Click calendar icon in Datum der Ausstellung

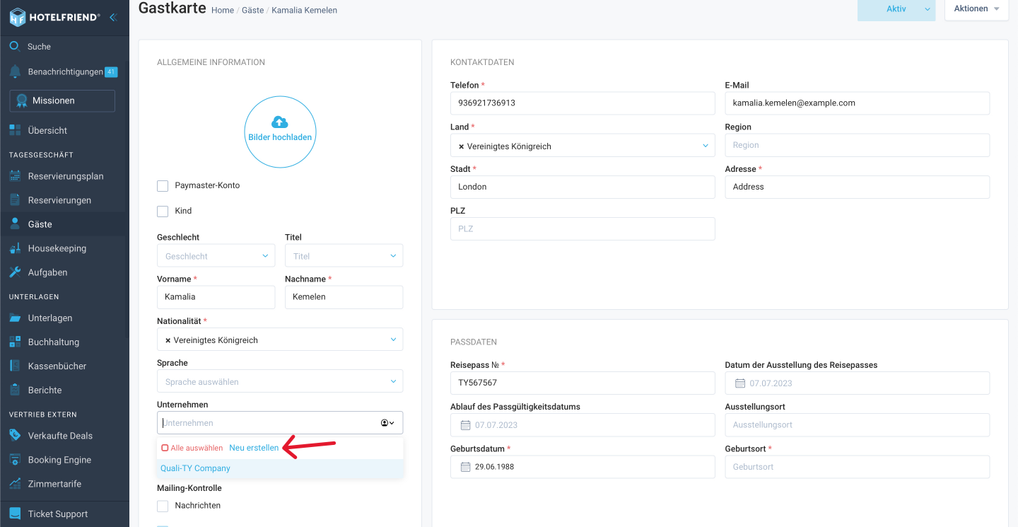tap(740, 383)
